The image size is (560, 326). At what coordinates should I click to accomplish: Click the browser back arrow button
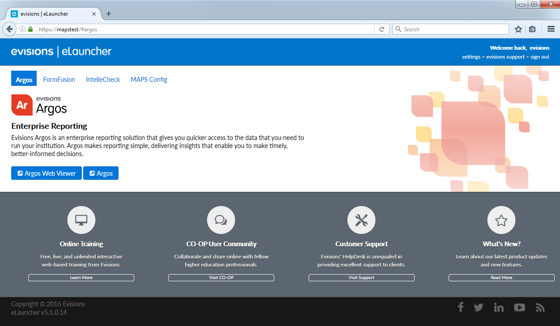pos(9,29)
